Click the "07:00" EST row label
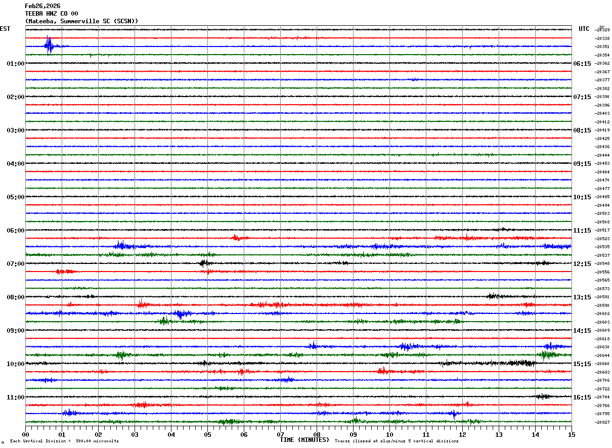The width and height of the screenshot is (612, 448). tap(16, 264)
